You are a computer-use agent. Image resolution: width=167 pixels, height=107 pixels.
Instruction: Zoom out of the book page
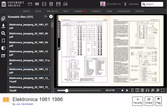click(x=153, y=90)
